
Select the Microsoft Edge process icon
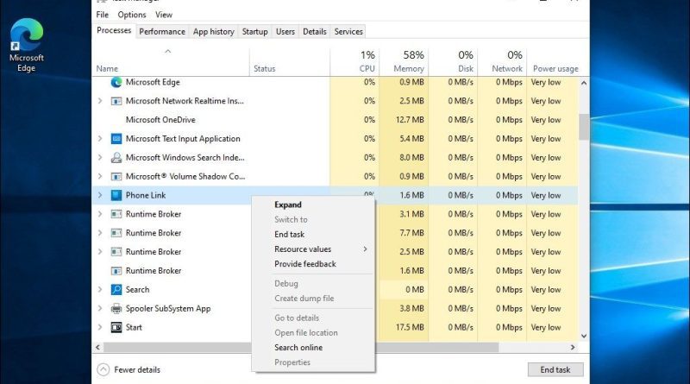click(116, 82)
